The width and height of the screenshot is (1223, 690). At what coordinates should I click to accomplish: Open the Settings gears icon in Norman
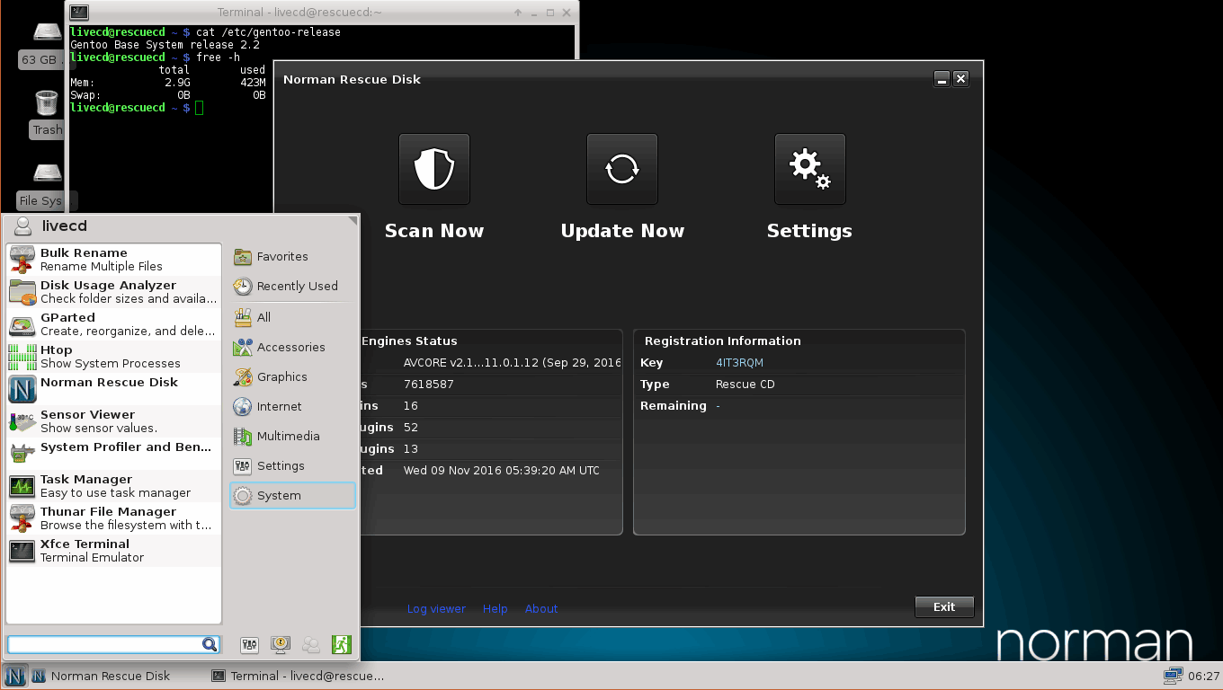[x=809, y=169]
